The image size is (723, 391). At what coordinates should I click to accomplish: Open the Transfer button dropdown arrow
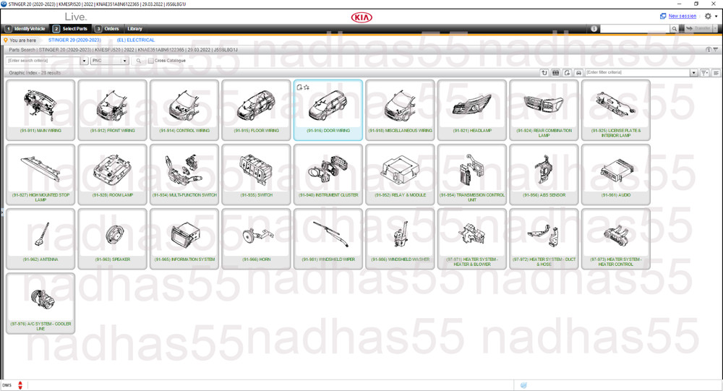click(715, 29)
